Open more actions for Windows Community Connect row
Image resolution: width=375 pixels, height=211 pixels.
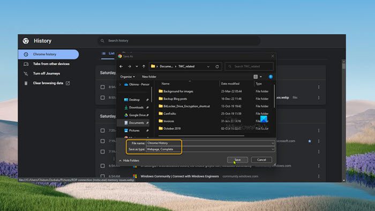[x=319, y=176]
